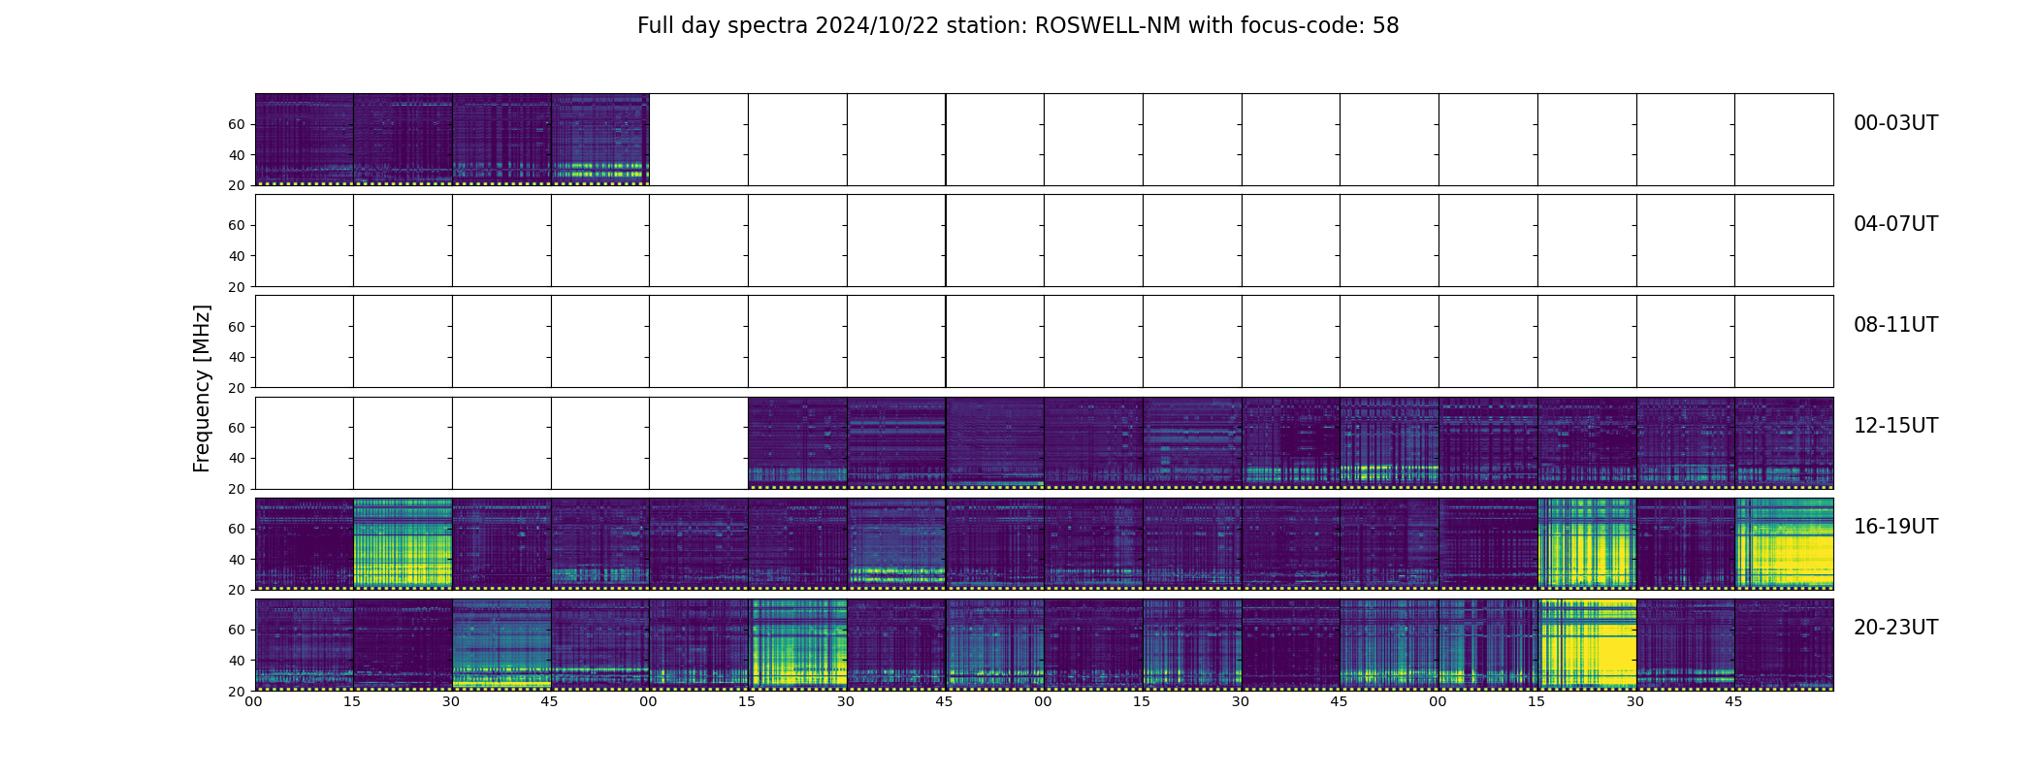
Task: Click the 20 MHz tick of the 08-11UT row
Action: pos(237,388)
